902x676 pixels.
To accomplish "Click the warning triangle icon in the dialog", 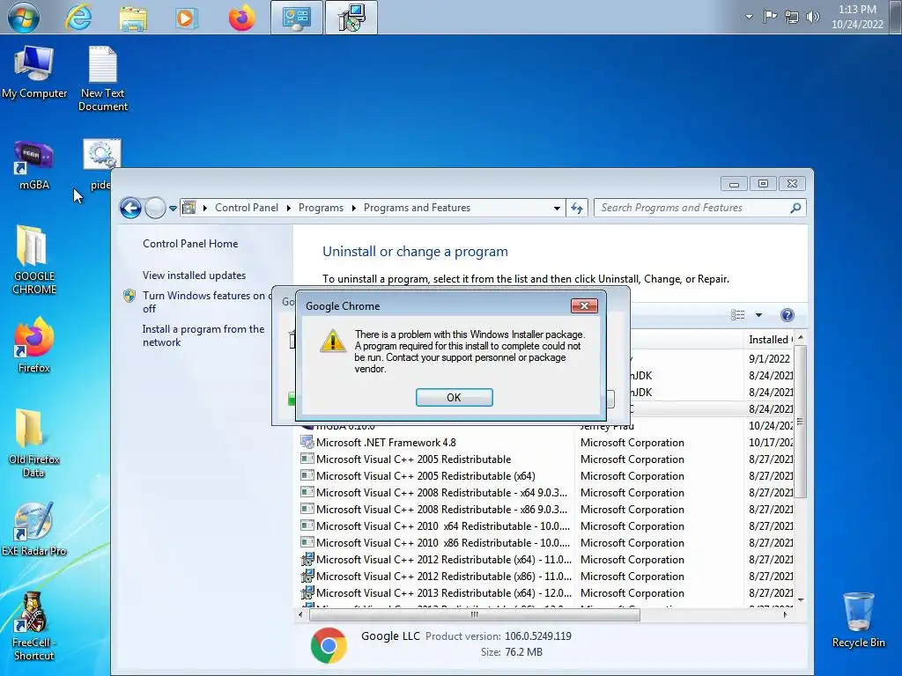I will pos(332,341).
